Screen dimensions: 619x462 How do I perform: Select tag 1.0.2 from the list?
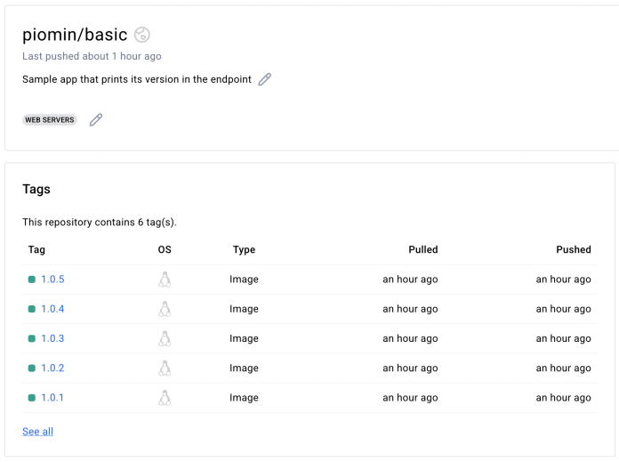(x=52, y=368)
